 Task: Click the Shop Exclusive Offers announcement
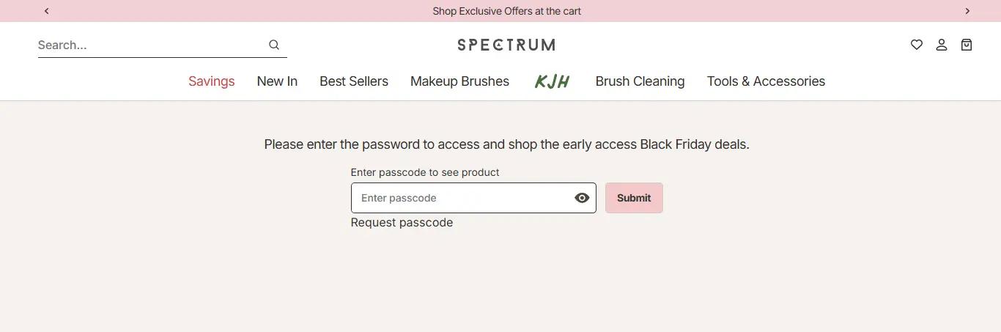pyautogui.click(x=506, y=11)
